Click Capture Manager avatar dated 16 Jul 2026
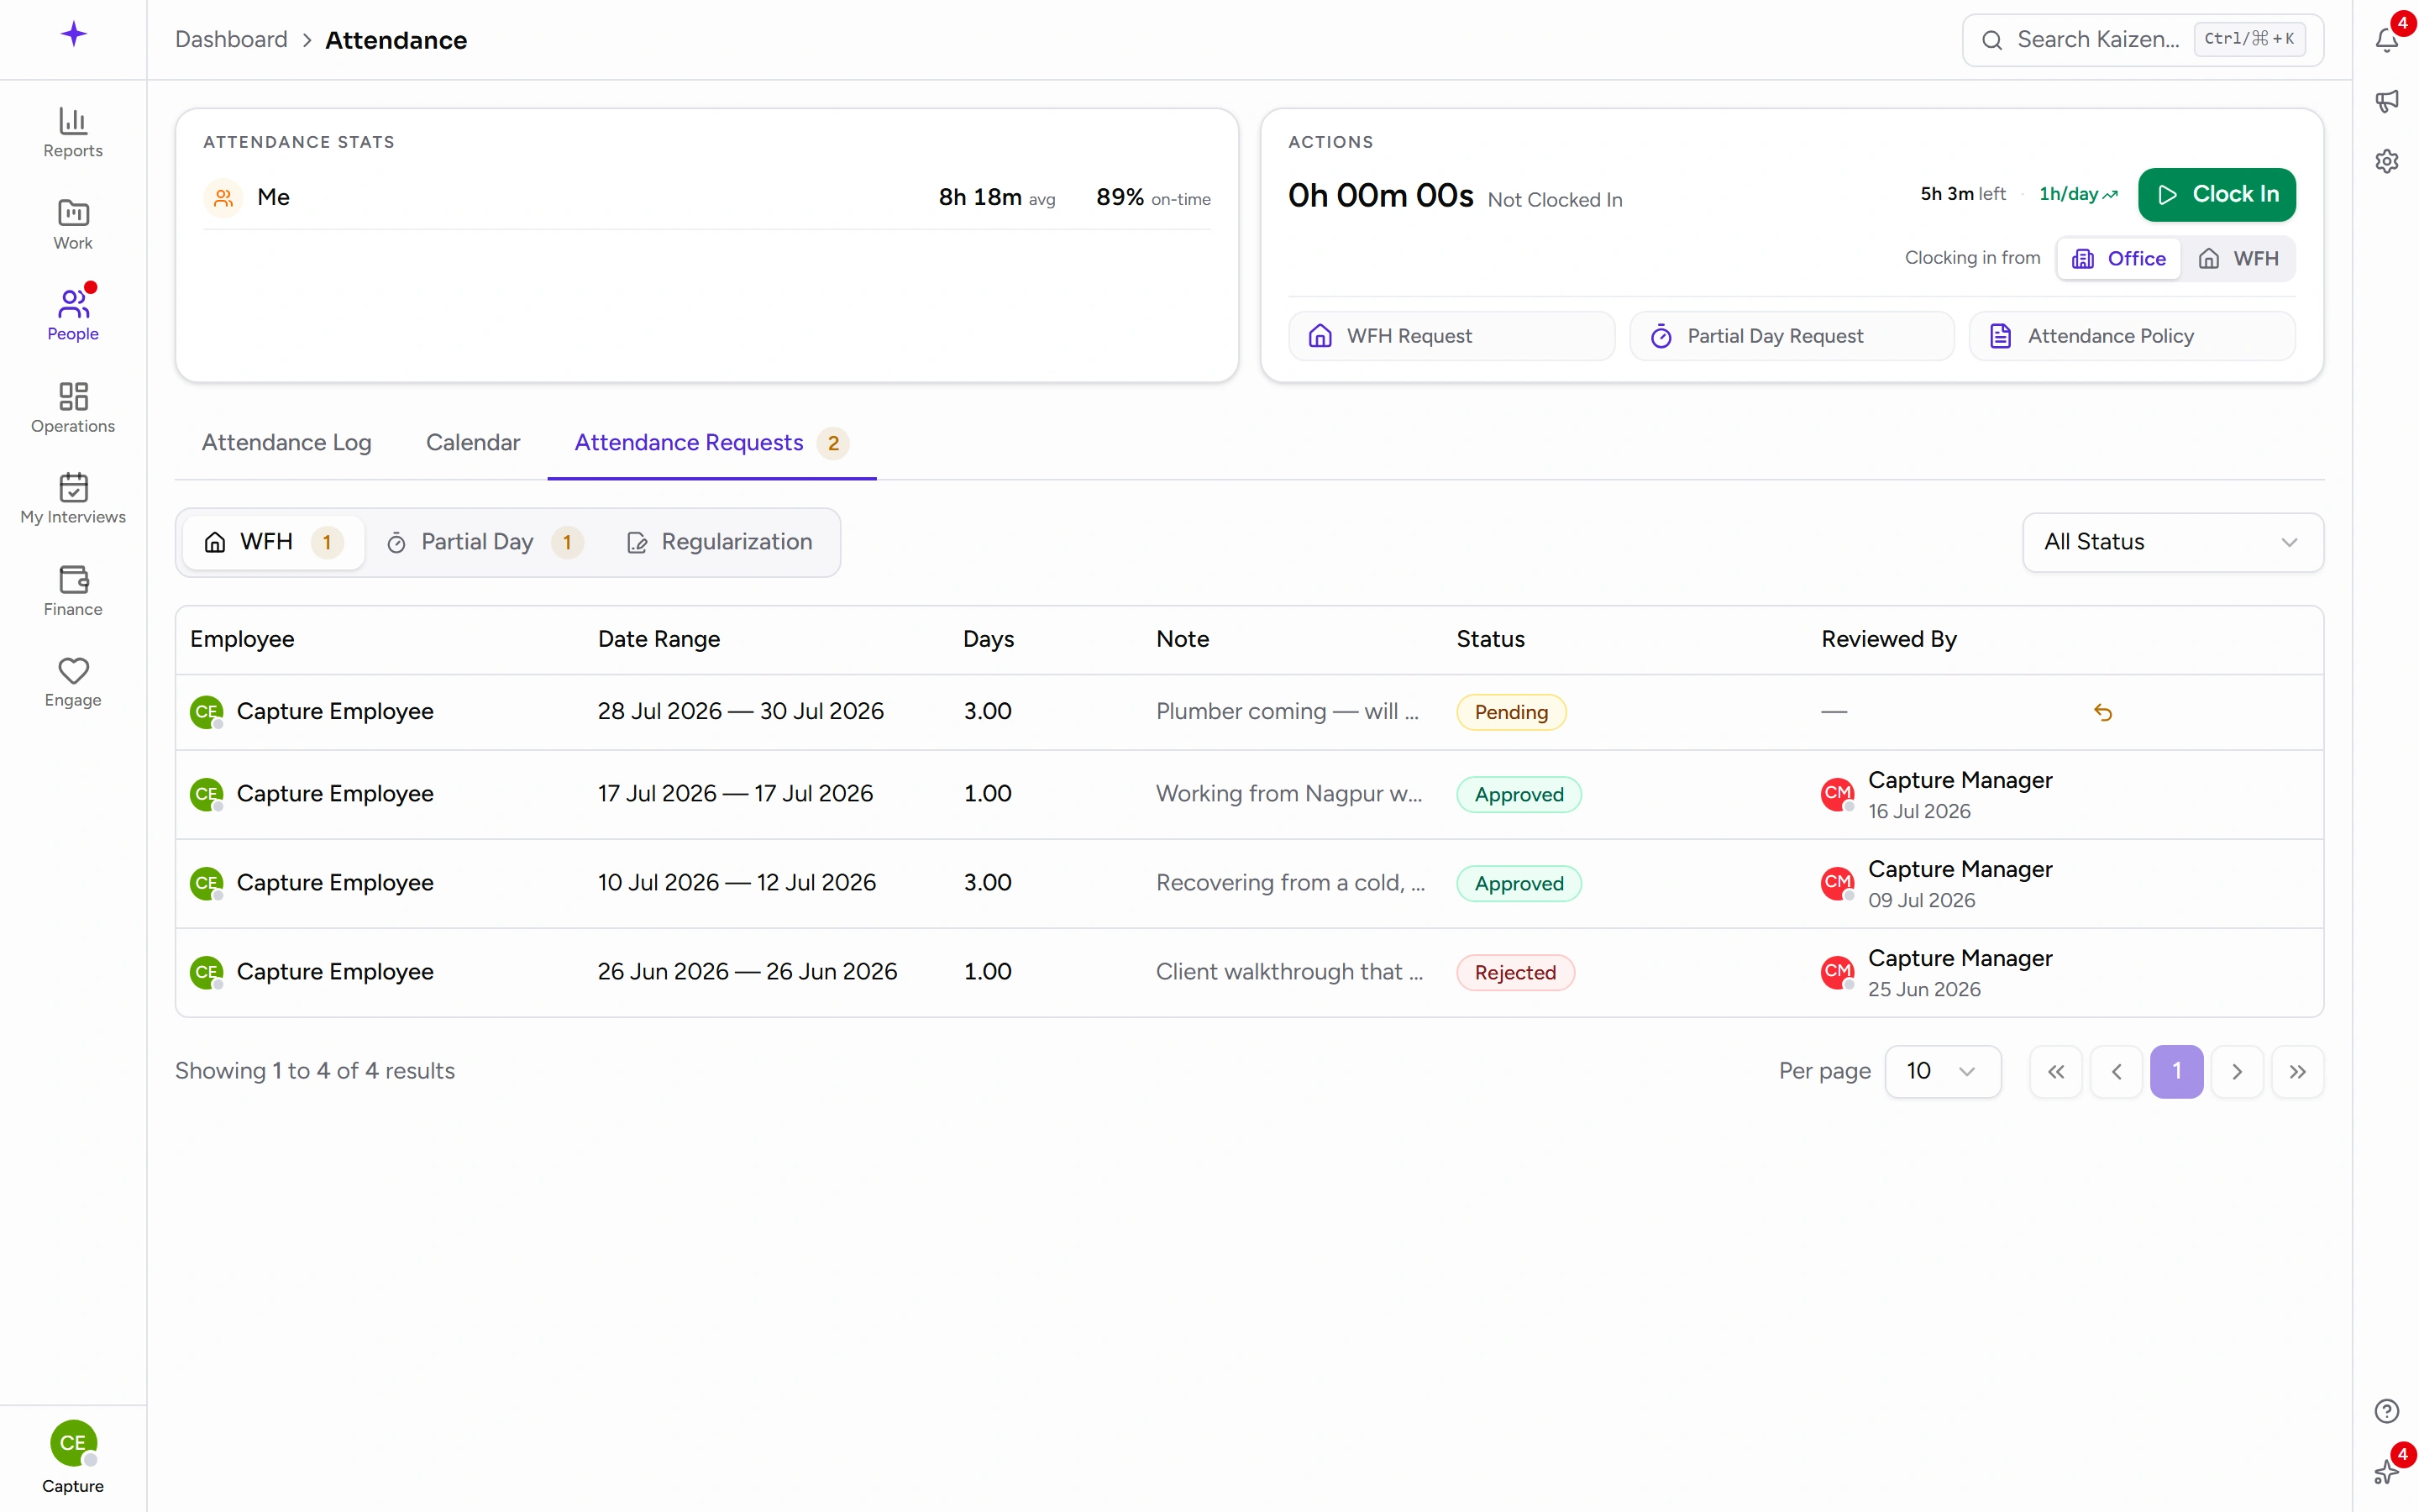The width and height of the screenshot is (2419, 1512). pos(1837,794)
